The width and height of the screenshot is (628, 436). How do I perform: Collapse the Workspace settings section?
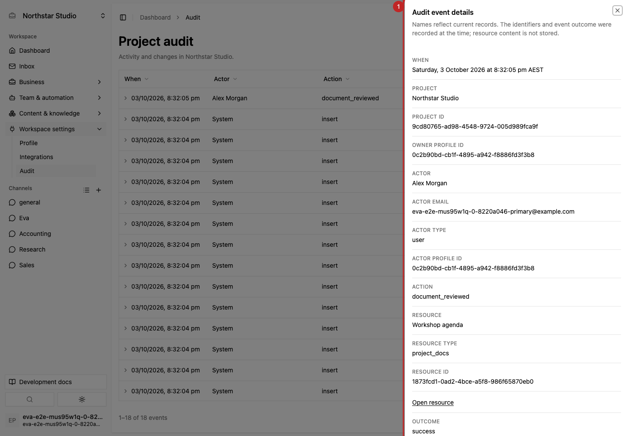pos(56,129)
